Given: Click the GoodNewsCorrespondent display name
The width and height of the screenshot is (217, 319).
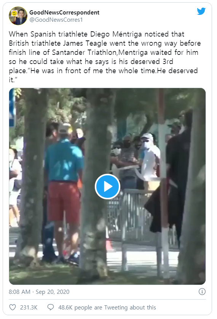Looking at the screenshot, I should click(x=64, y=13).
